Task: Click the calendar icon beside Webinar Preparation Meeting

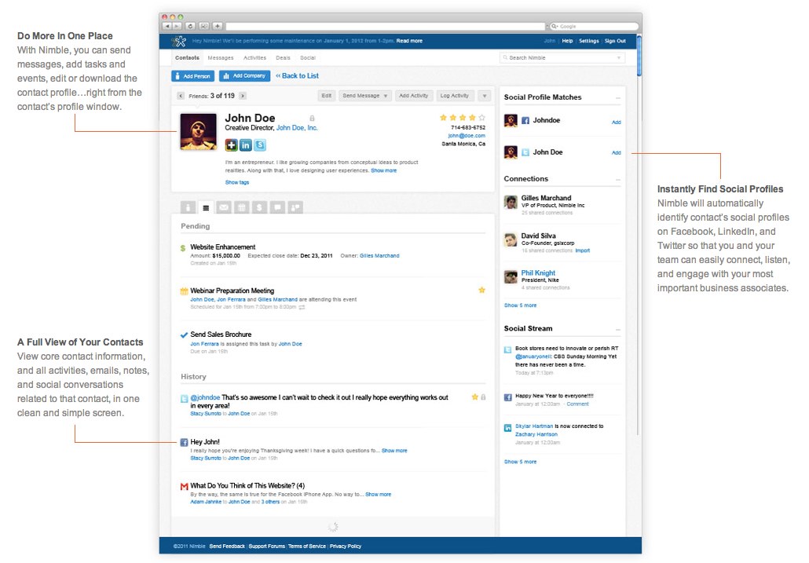Action: [x=184, y=291]
